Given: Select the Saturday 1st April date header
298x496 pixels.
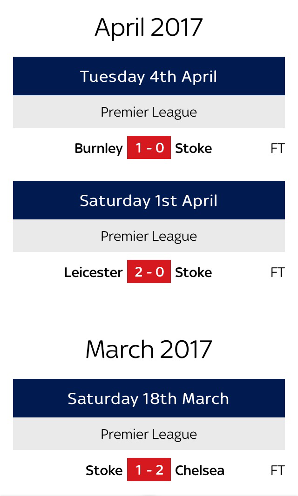Looking at the screenshot, I should (x=149, y=200).
